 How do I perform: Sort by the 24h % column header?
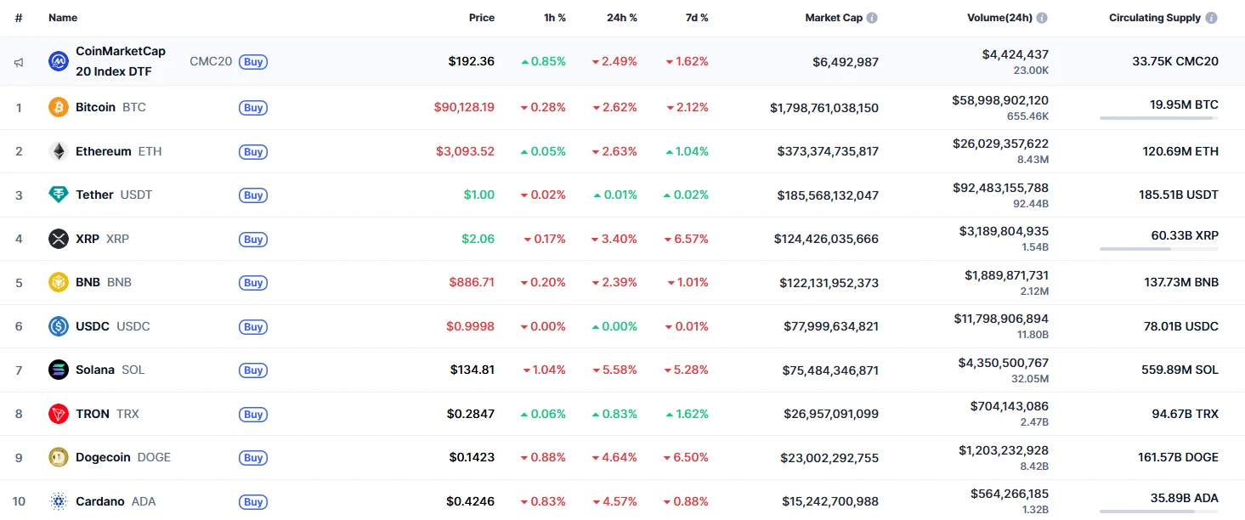624,18
